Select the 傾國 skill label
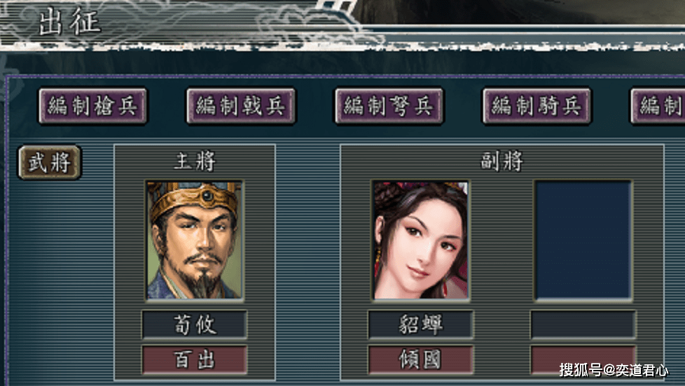 (x=420, y=360)
